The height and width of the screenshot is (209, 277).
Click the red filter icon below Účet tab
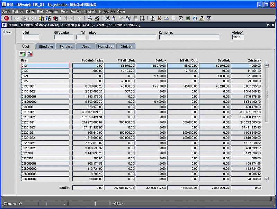tap(30, 54)
